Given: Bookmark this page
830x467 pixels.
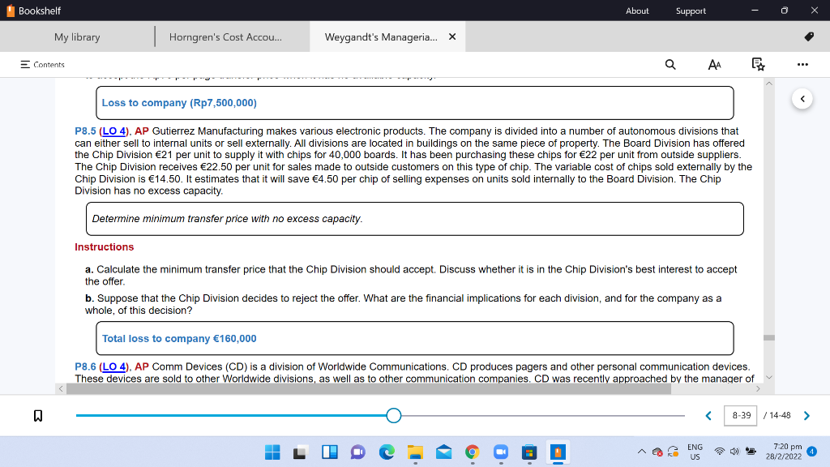Looking at the screenshot, I should click(37, 416).
